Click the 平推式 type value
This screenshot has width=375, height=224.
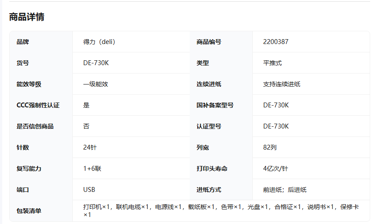(x=272, y=63)
